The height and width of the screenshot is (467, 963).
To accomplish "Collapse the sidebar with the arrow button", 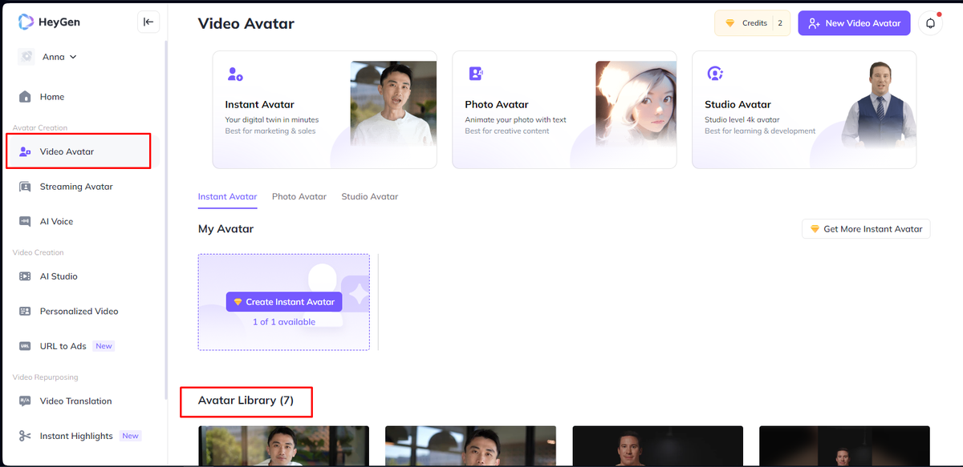I will (x=148, y=22).
